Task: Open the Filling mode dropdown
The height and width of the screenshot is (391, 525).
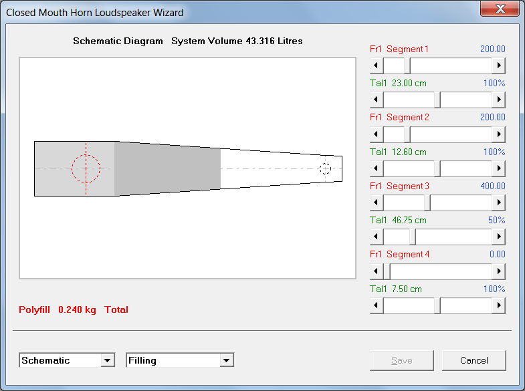Action: click(x=226, y=360)
